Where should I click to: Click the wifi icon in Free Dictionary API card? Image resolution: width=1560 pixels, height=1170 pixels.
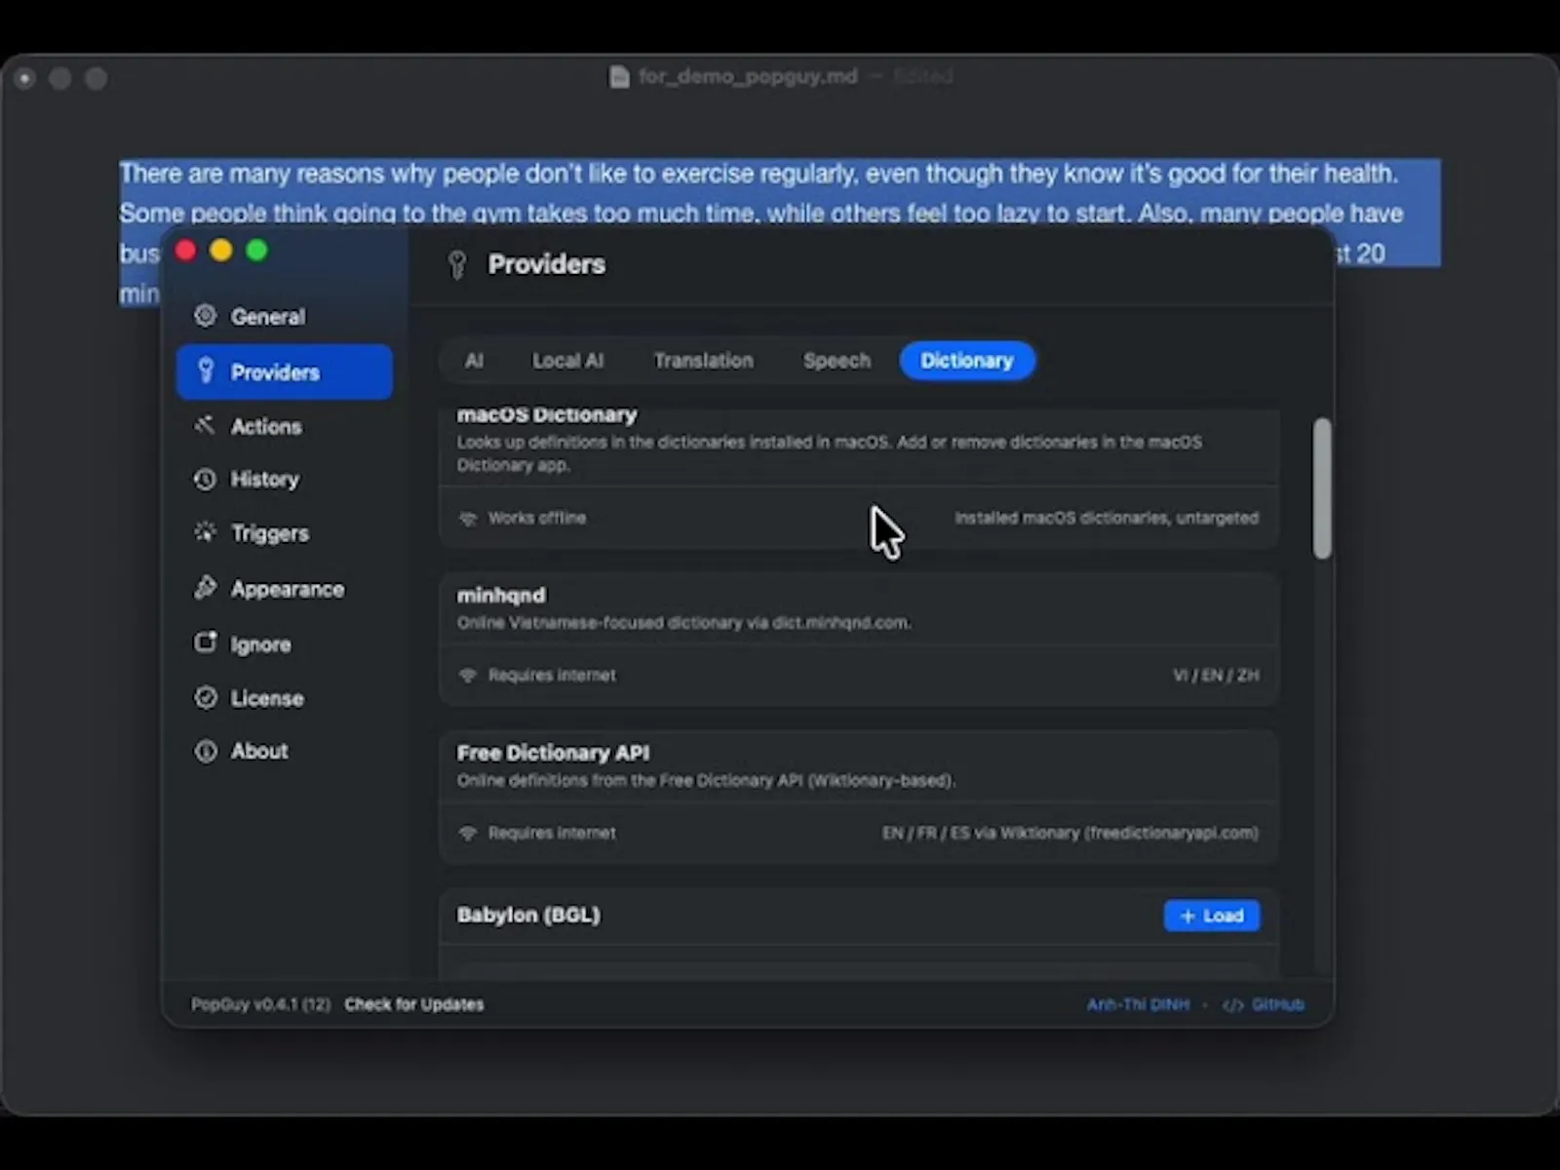[468, 834]
